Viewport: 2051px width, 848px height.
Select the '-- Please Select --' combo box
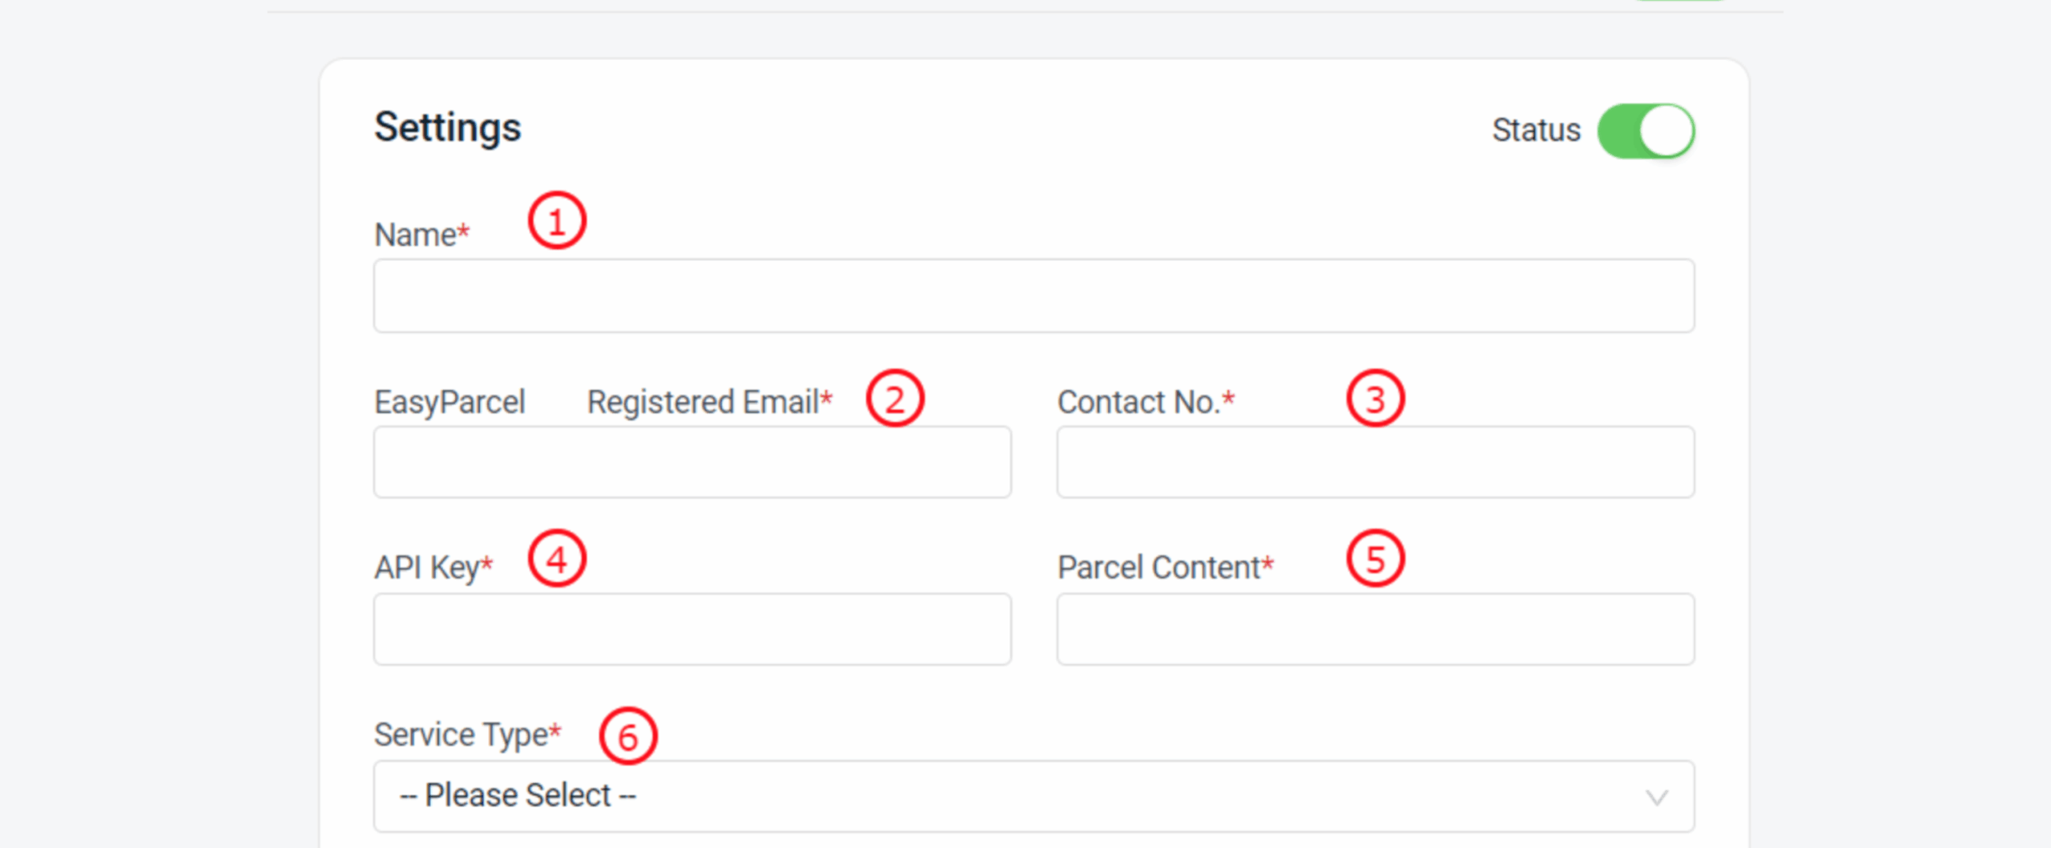coord(1034,796)
